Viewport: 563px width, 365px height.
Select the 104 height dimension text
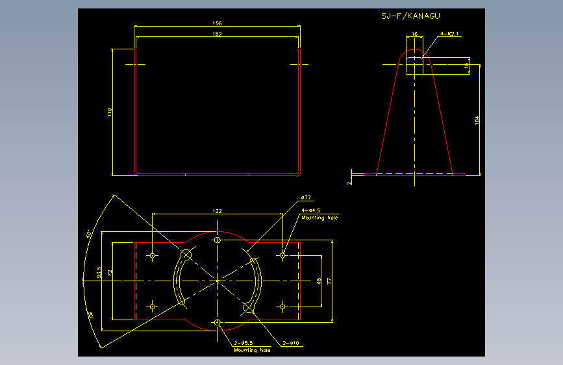[x=477, y=120]
